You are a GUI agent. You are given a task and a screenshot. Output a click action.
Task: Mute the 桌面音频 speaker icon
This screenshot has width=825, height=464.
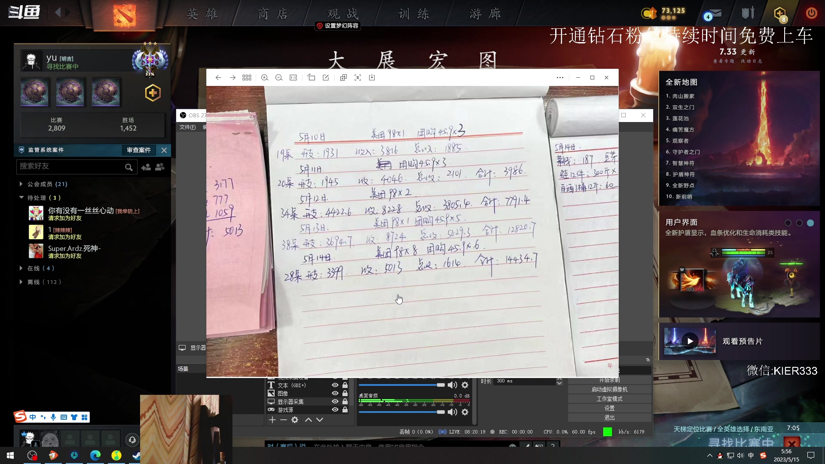click(452, 412)
